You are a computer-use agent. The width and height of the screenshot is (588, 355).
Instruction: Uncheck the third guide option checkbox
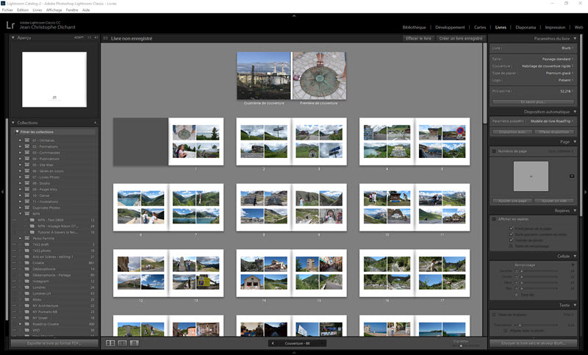[x=511, y=240]
